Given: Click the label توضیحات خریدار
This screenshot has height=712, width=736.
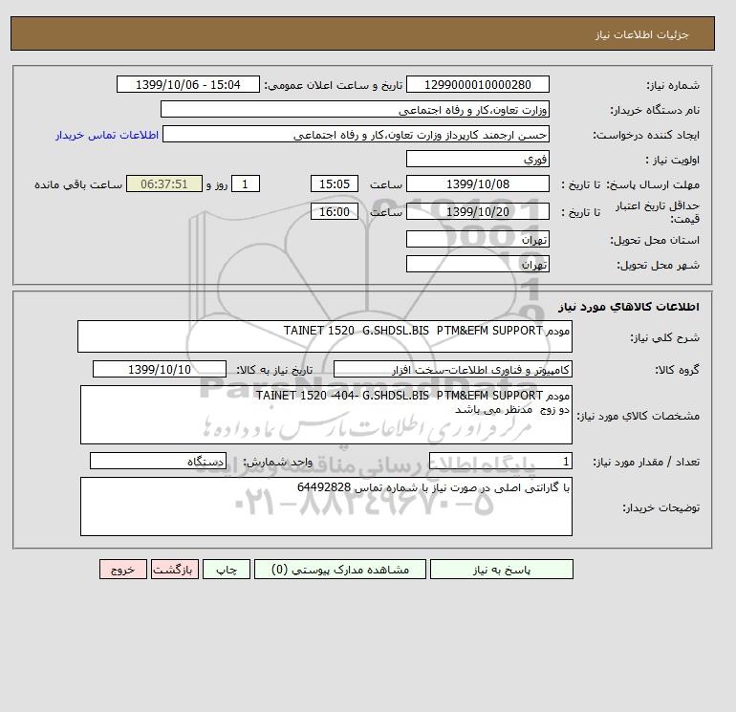Looking at the screenshot, I should point(660,507).
